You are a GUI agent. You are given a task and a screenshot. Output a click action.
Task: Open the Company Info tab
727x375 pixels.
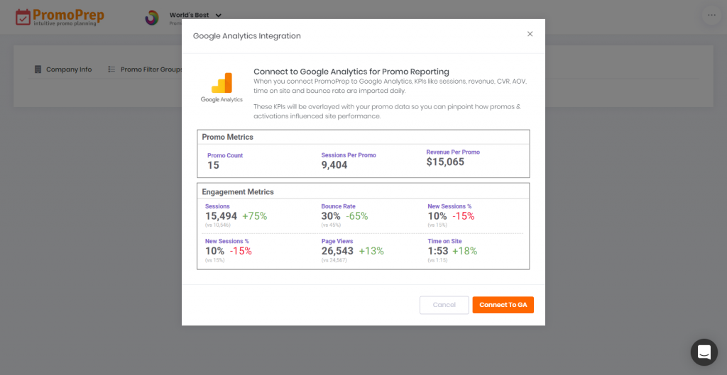pos(63,69)
